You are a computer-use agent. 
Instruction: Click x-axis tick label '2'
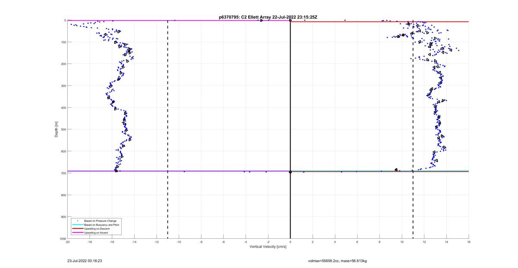tap(313, 242)
